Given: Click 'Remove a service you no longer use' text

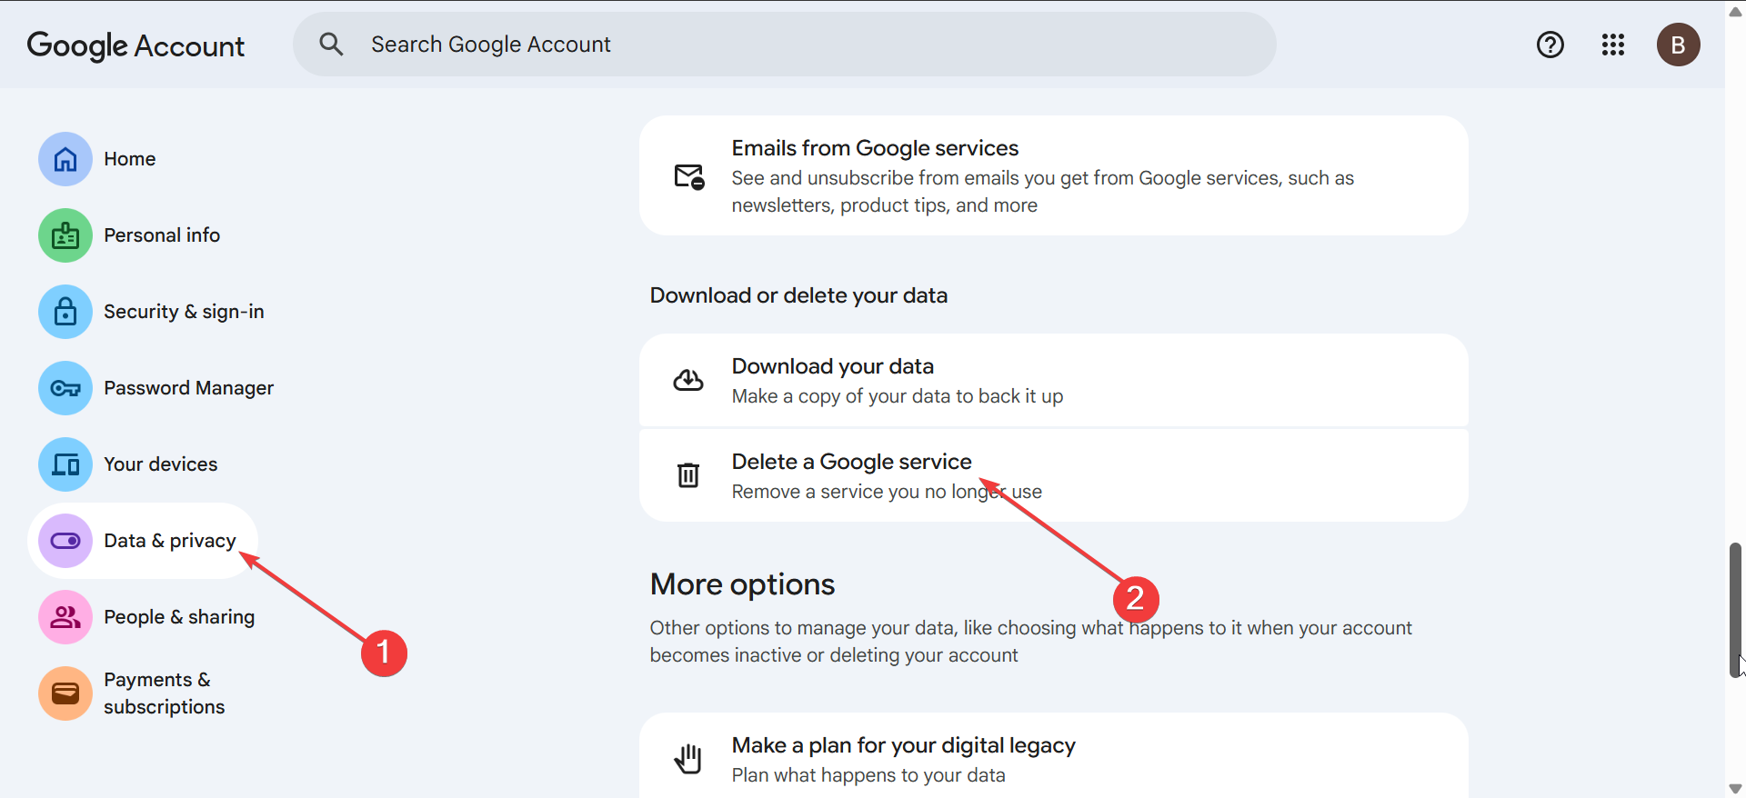Looking at the screenshot, I should [887, 492].
